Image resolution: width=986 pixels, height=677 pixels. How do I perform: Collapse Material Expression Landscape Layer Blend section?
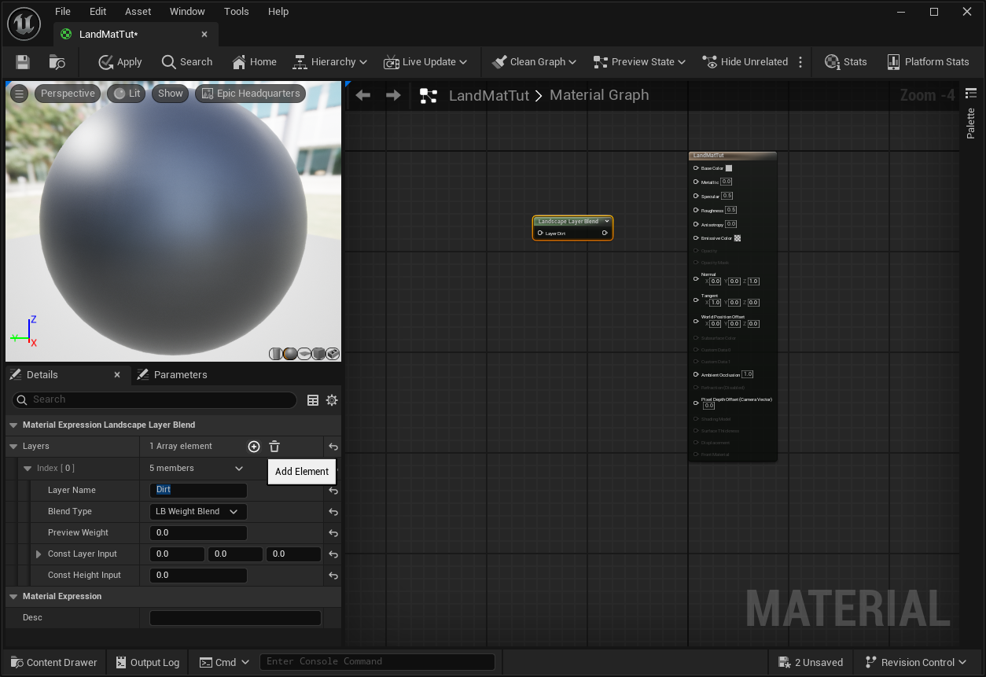pyautogui.click(x=13, y=425)
